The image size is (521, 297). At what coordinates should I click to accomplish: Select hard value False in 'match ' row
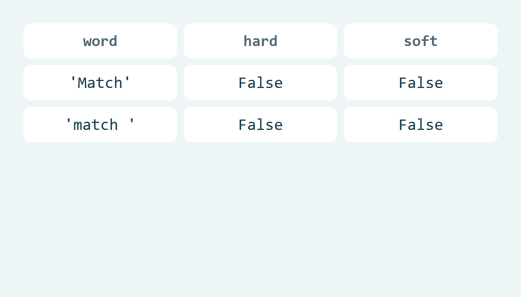260,124
